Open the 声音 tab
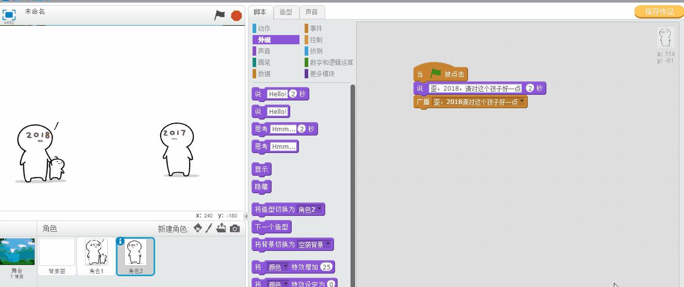The image size is (684, 287). [311, 12]
